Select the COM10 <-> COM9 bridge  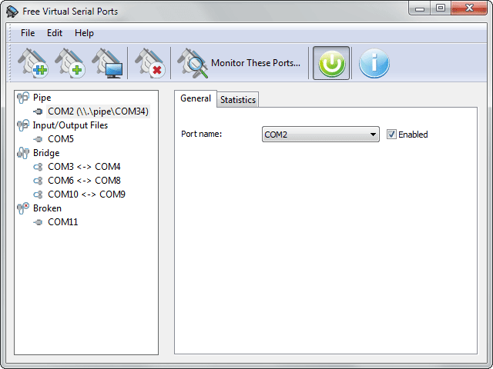coord(86,194)
